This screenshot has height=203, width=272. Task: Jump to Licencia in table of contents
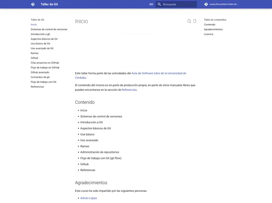[x=208, y=34]
